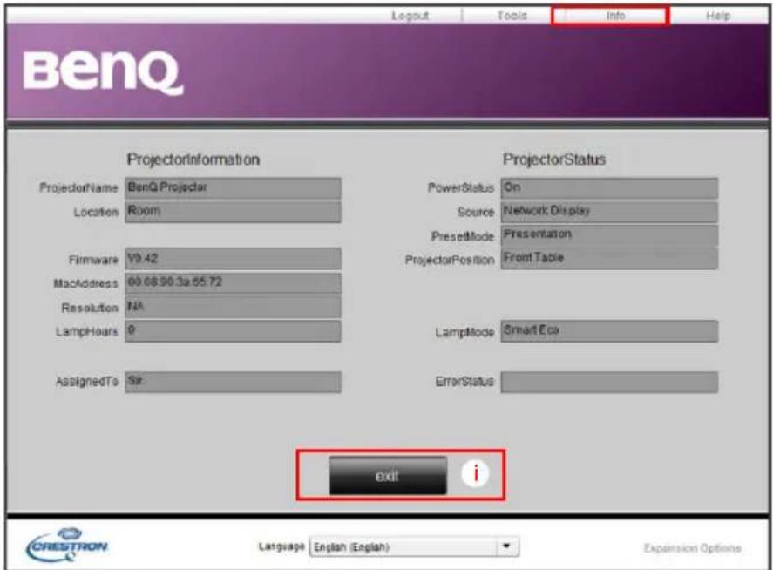Click the LampHours label
Screen dimensions: 773x570
click(x=87, y=331)
